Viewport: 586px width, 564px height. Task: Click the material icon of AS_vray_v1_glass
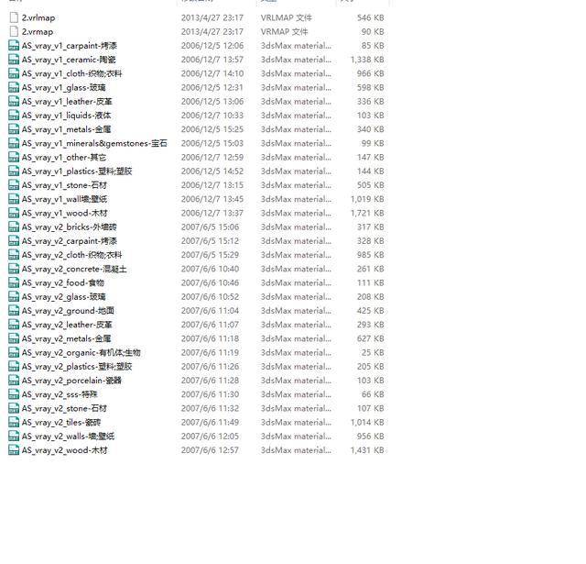14,87
